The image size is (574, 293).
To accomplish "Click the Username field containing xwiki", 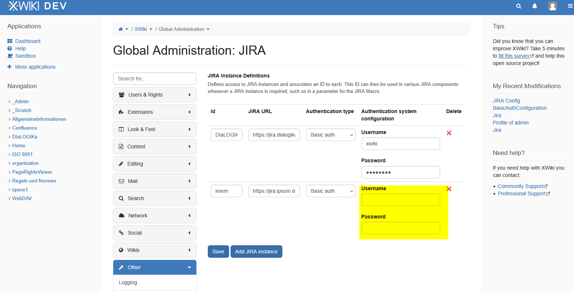I will click(x=401, y=144).
